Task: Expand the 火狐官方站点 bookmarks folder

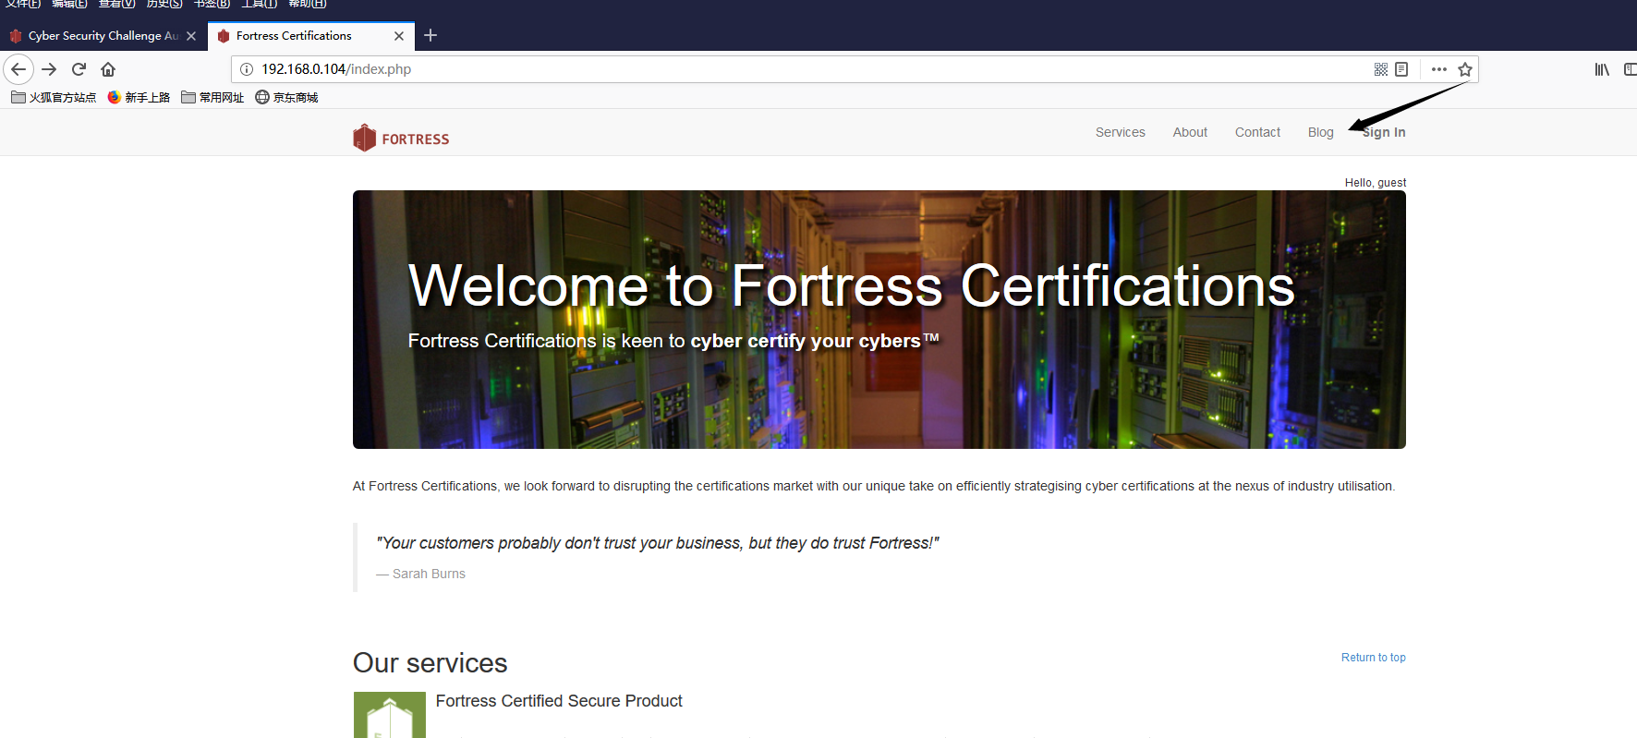Action: pos(54,97)
